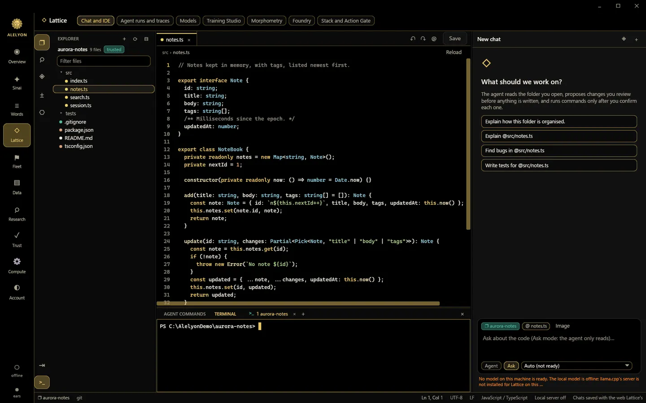Select the Lattice sidebar item
Screen dimensions: 646x403
click(x=17, y=135)
